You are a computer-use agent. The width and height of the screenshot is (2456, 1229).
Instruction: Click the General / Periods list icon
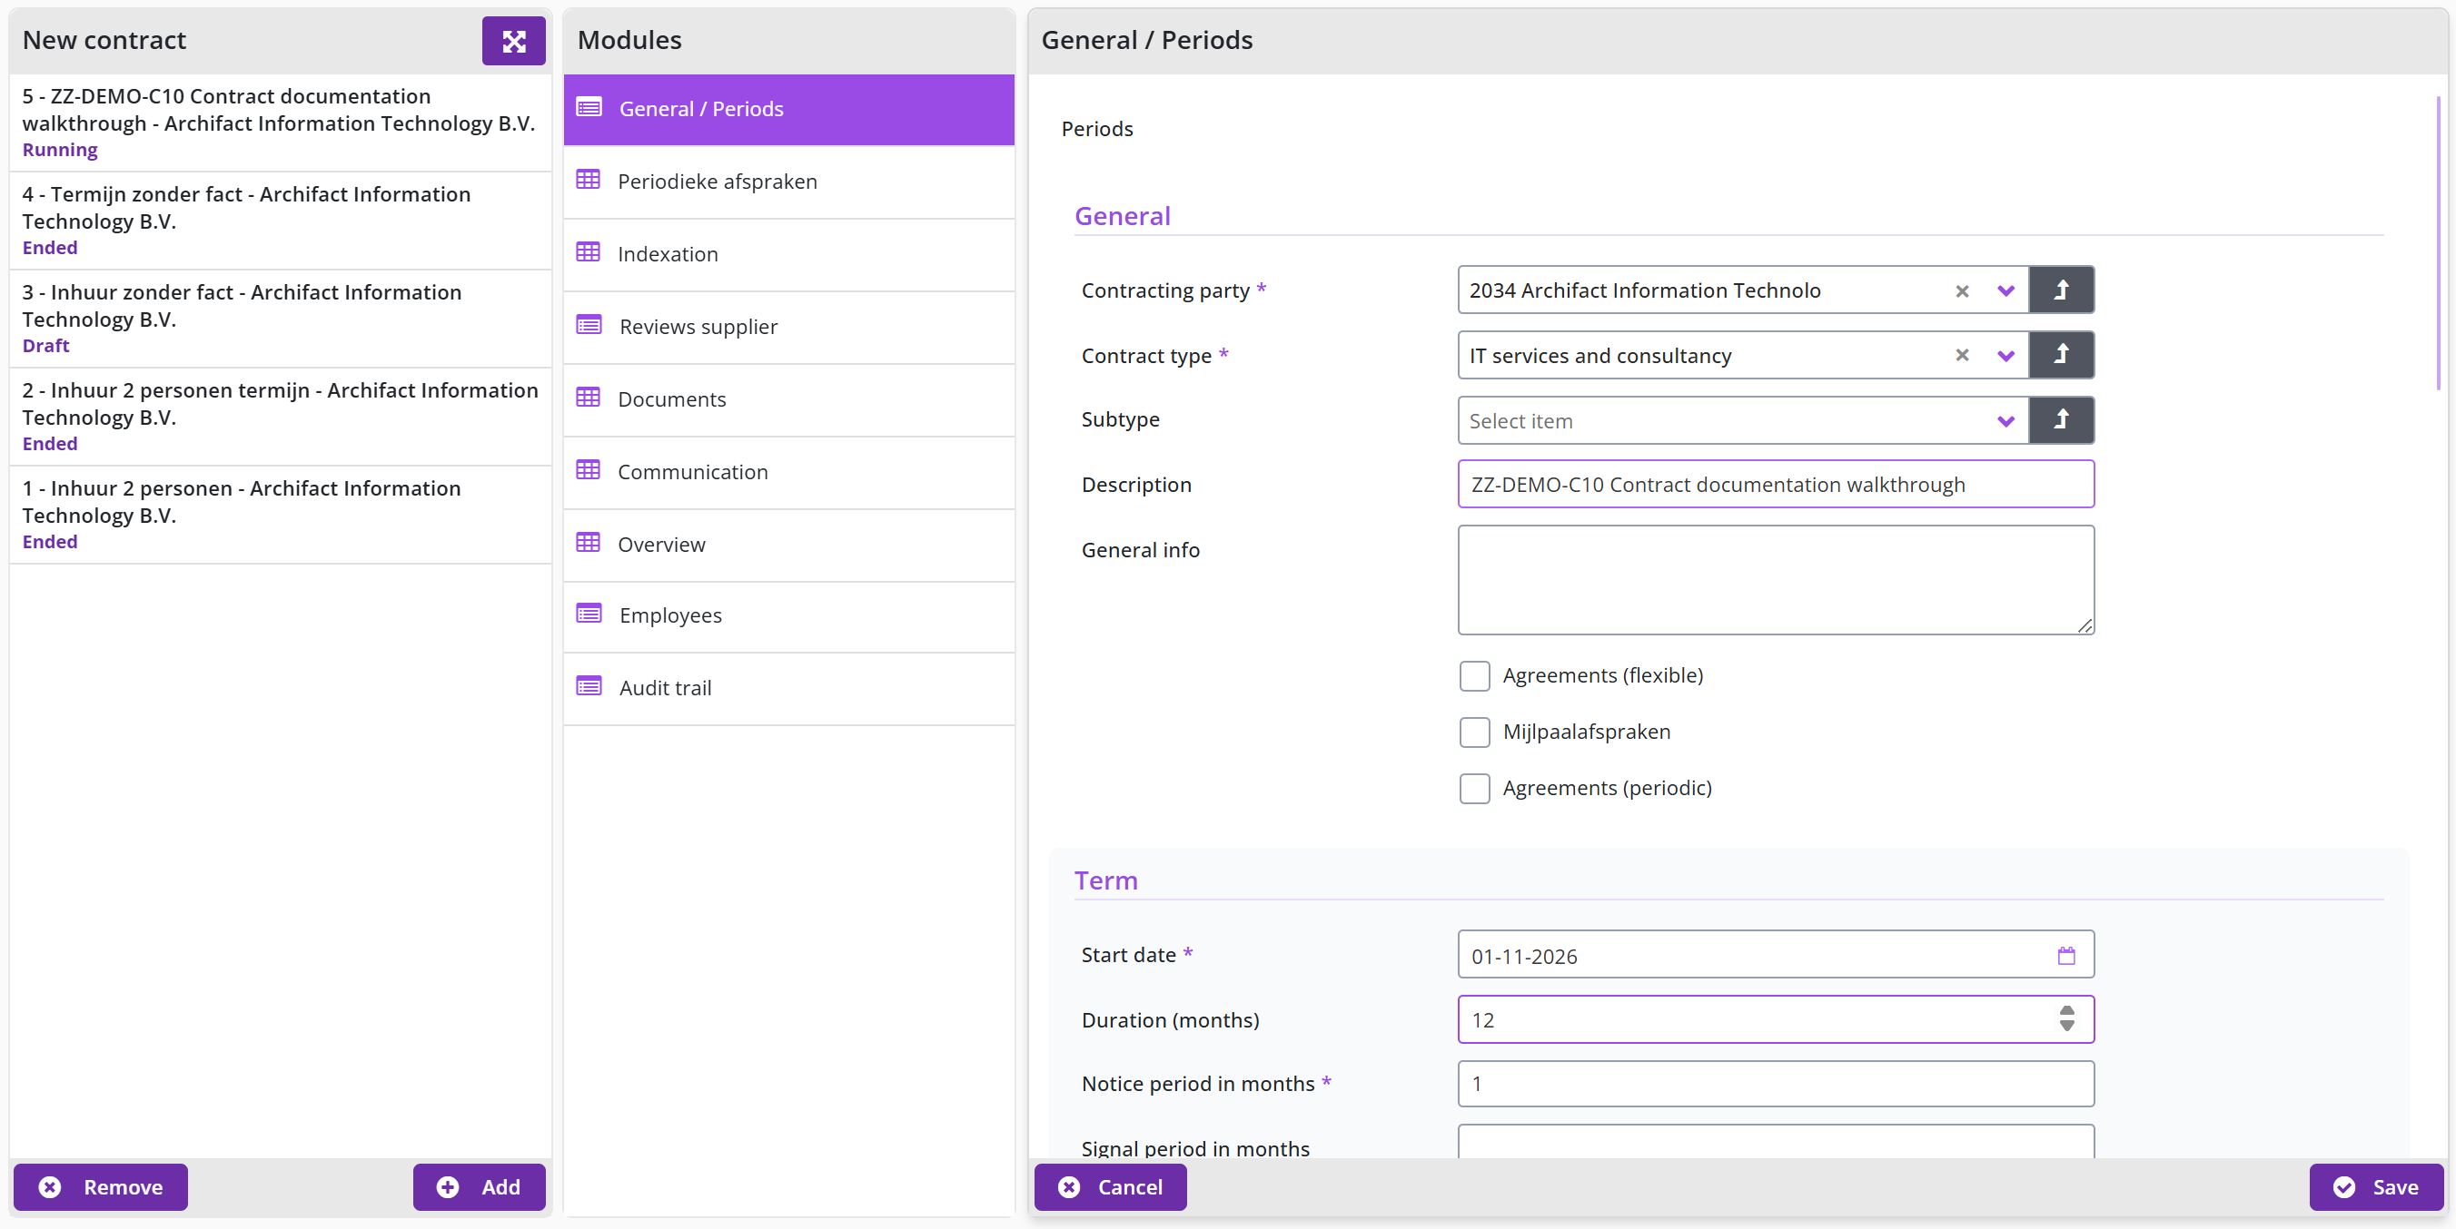click(589, 107)
